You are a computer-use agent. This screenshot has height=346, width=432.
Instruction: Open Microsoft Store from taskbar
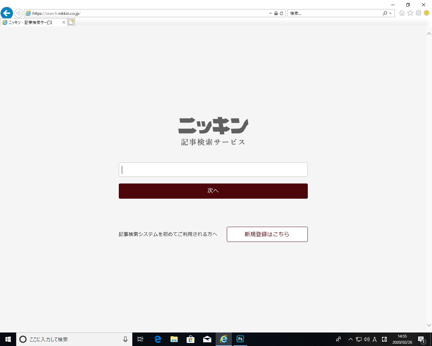pyautogui.click(x=191, y=339)
